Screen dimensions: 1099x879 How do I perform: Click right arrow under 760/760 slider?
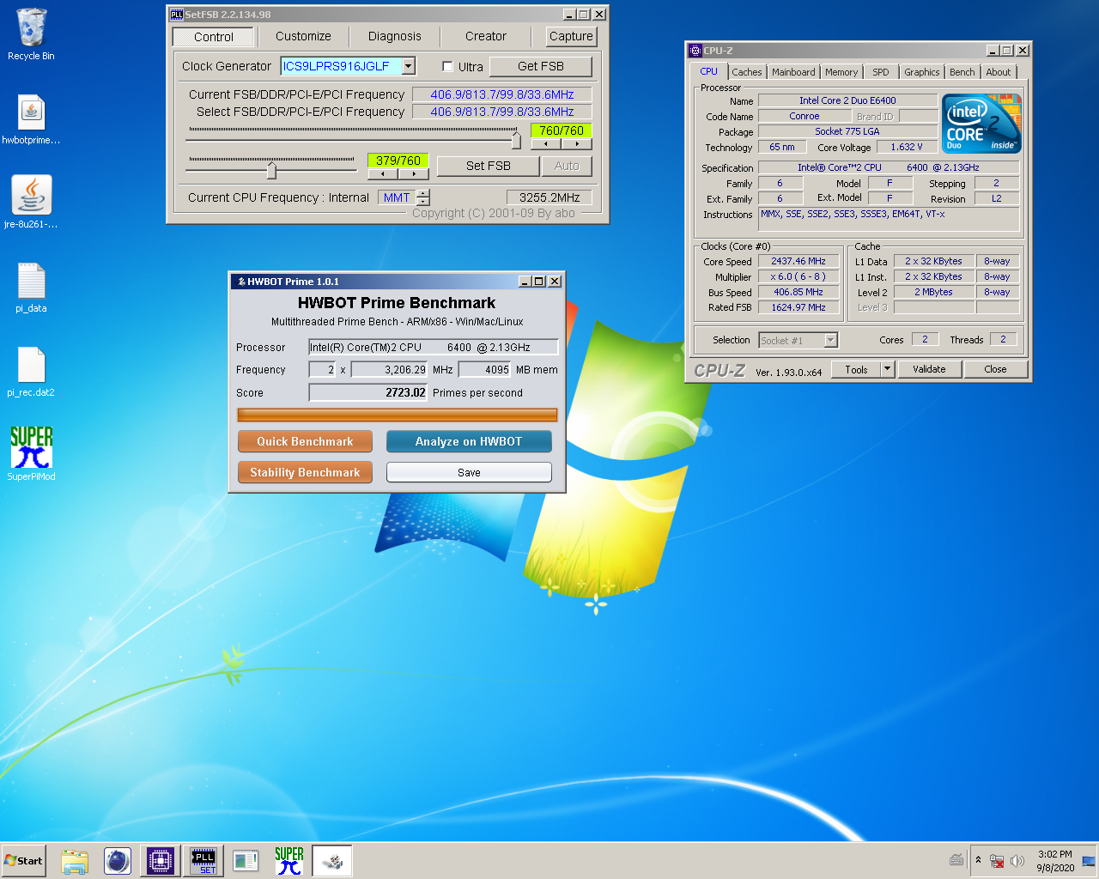pos(577,144)
